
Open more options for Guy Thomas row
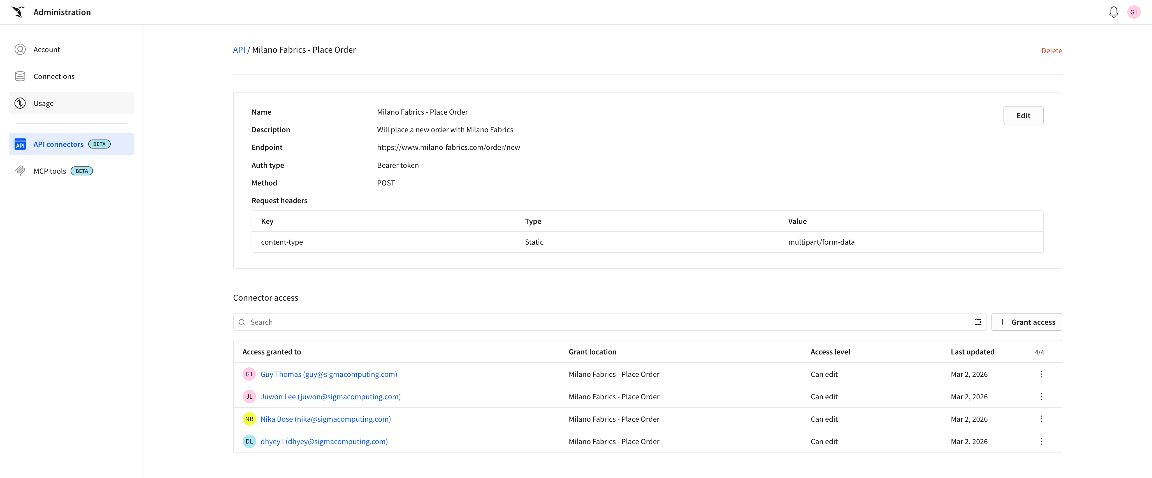coord(1041,374)
